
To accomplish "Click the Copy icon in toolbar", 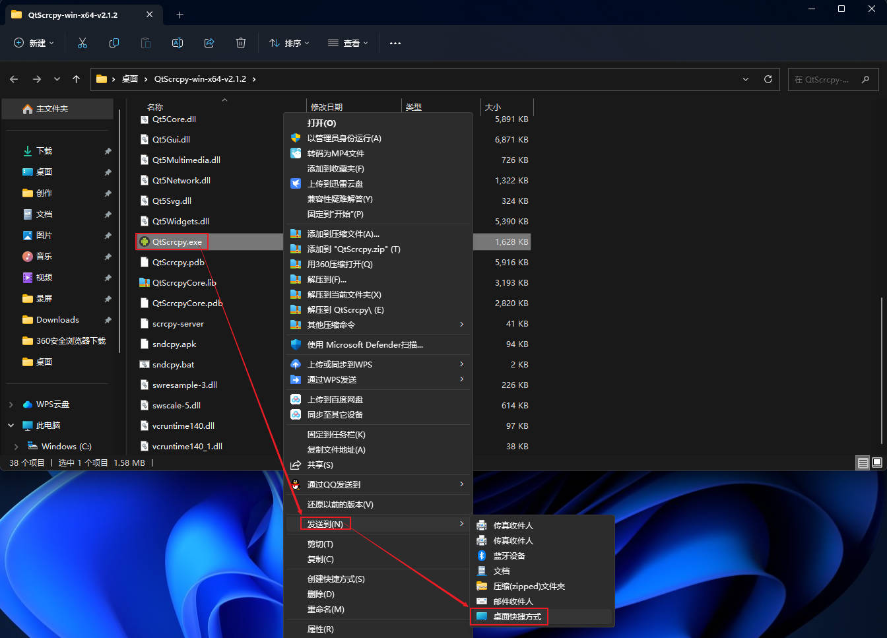I will (x=114, y=43).
